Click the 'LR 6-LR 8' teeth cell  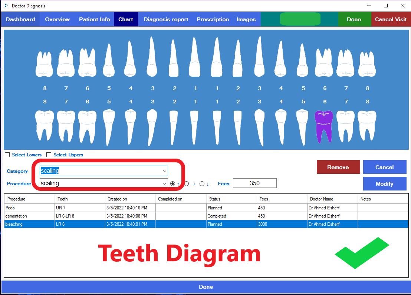[80, 216]
